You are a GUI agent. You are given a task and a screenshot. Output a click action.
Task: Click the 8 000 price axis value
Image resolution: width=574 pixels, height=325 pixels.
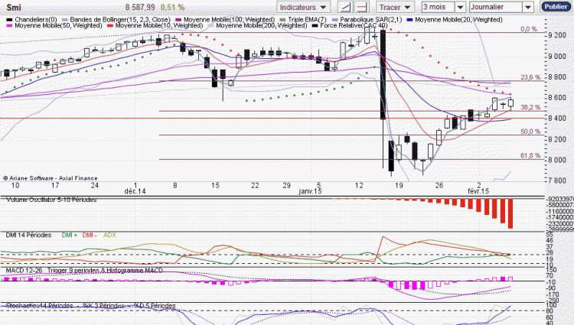557,160
